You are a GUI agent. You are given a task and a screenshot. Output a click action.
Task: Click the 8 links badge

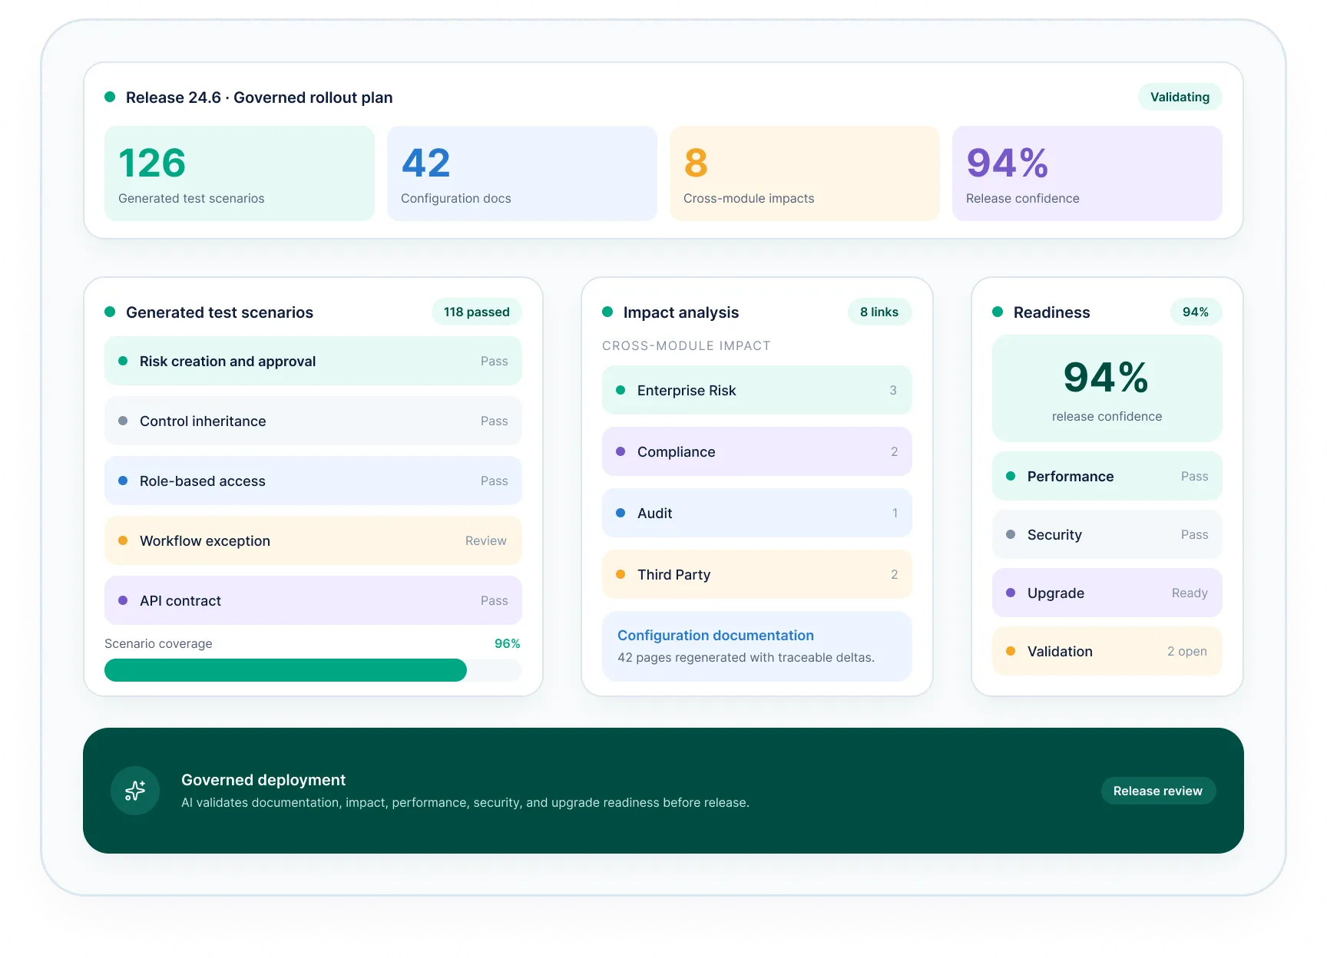pyautogui.click(x=879, y=312)
